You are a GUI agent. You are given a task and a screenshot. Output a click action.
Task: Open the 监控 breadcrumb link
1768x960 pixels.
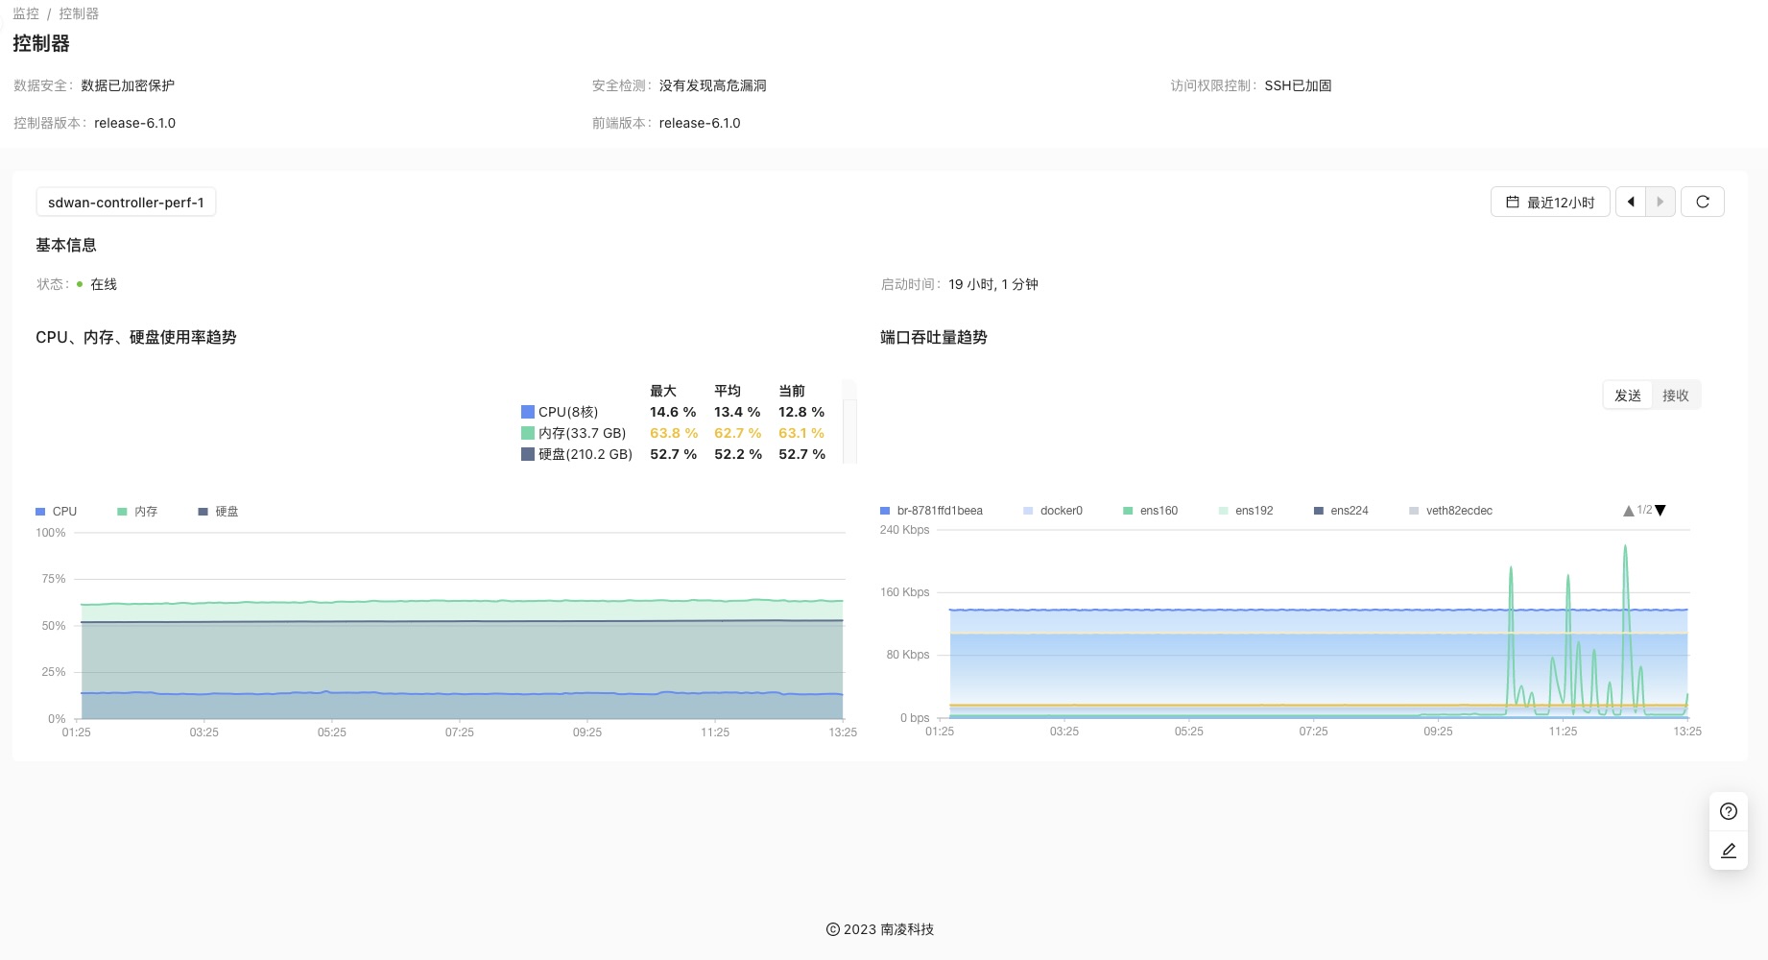point(26,13)
